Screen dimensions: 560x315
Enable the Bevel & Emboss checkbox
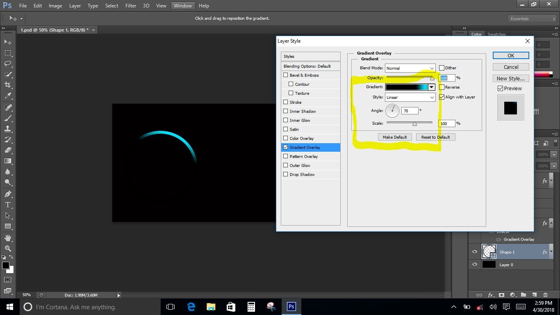coord(286,75)
